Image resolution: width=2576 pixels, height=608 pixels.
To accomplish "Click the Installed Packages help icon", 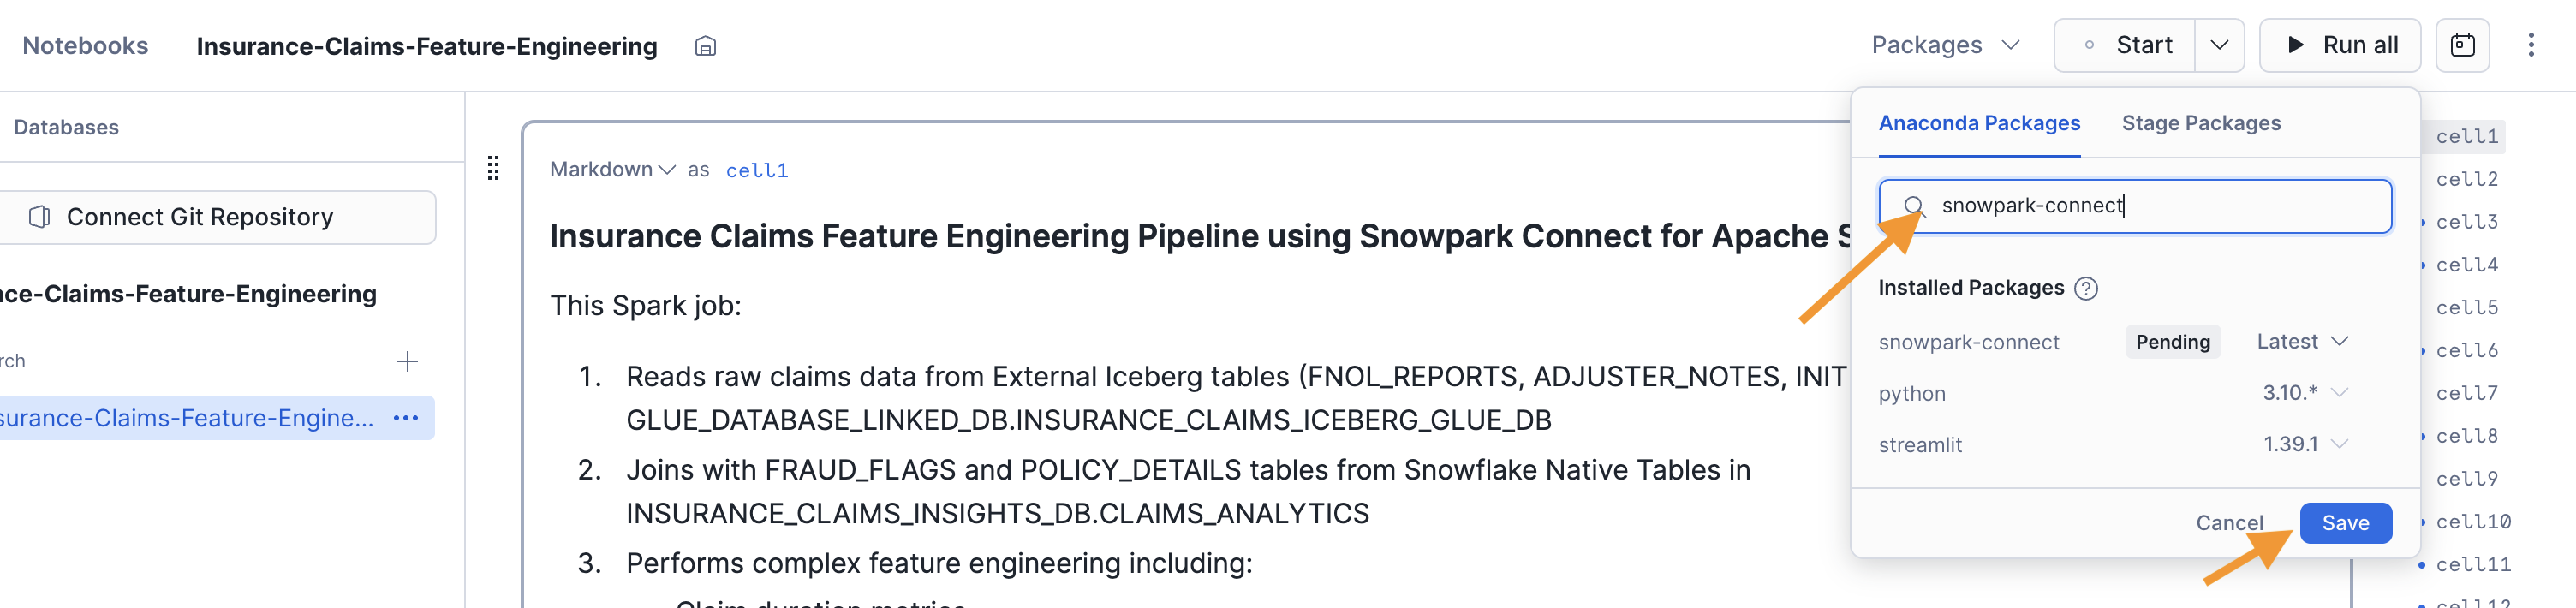I will pos(2085,289).
